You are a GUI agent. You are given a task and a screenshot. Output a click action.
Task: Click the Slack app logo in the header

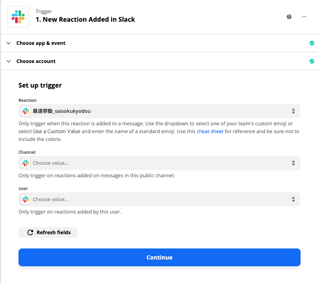click(x=18, y=16)
